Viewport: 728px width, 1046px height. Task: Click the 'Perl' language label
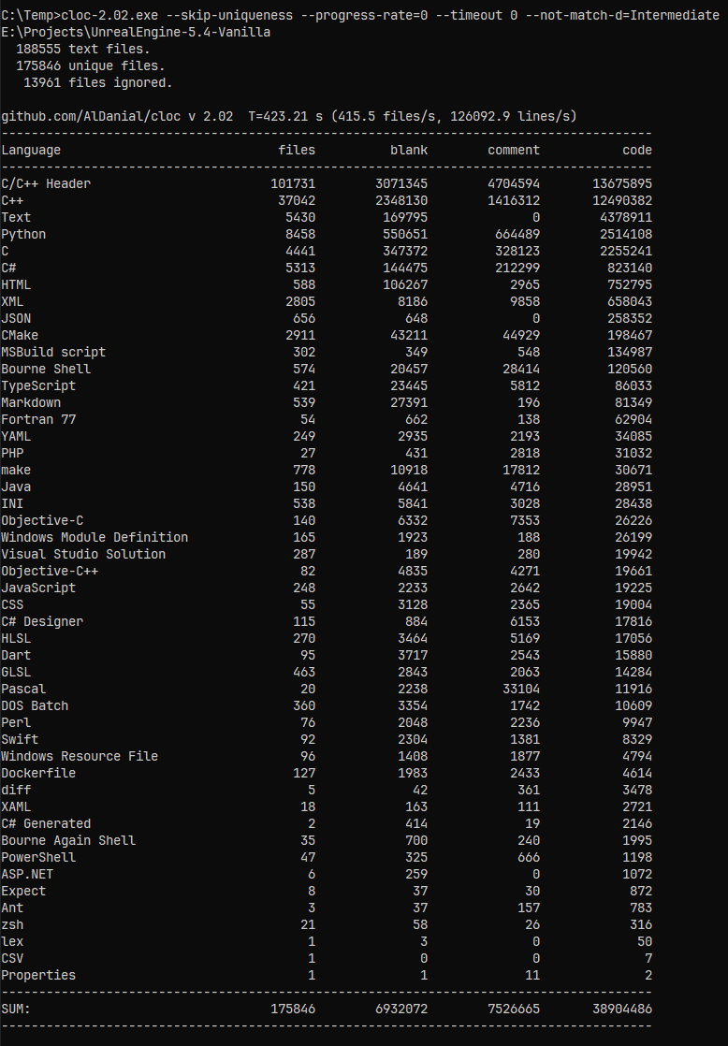(x=16, y=722)
